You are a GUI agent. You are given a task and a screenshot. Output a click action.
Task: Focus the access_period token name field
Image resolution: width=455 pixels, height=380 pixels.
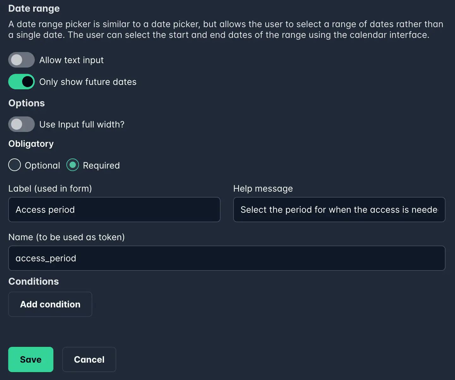click(x=226, y=258)
